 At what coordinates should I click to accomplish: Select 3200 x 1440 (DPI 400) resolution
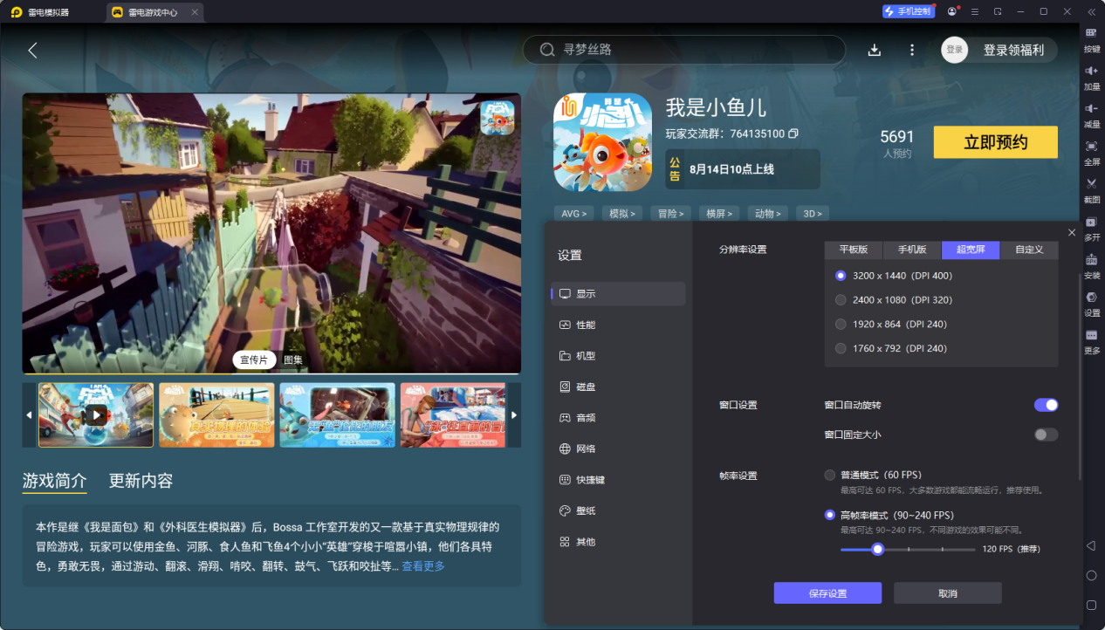point(841,276)
